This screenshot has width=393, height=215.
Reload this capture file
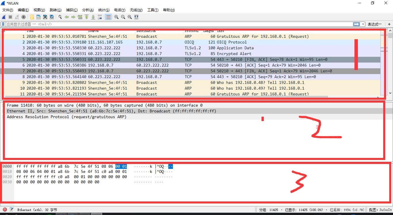(x=52, y=17)
